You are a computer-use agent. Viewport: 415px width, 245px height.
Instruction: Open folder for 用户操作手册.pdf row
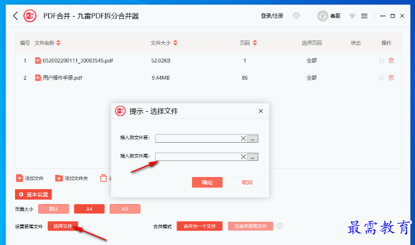click(x=381, y=78)
